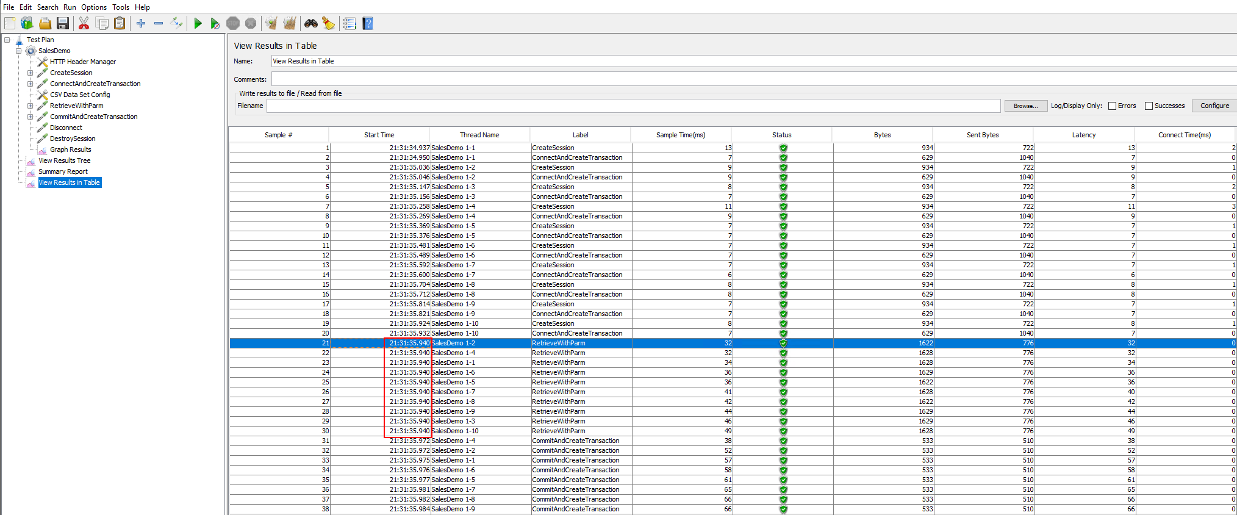The width and height of the screenshot is (1237, 515).
Task: Expand all nodes with the plus icon
Action: [x=141, y=23]
